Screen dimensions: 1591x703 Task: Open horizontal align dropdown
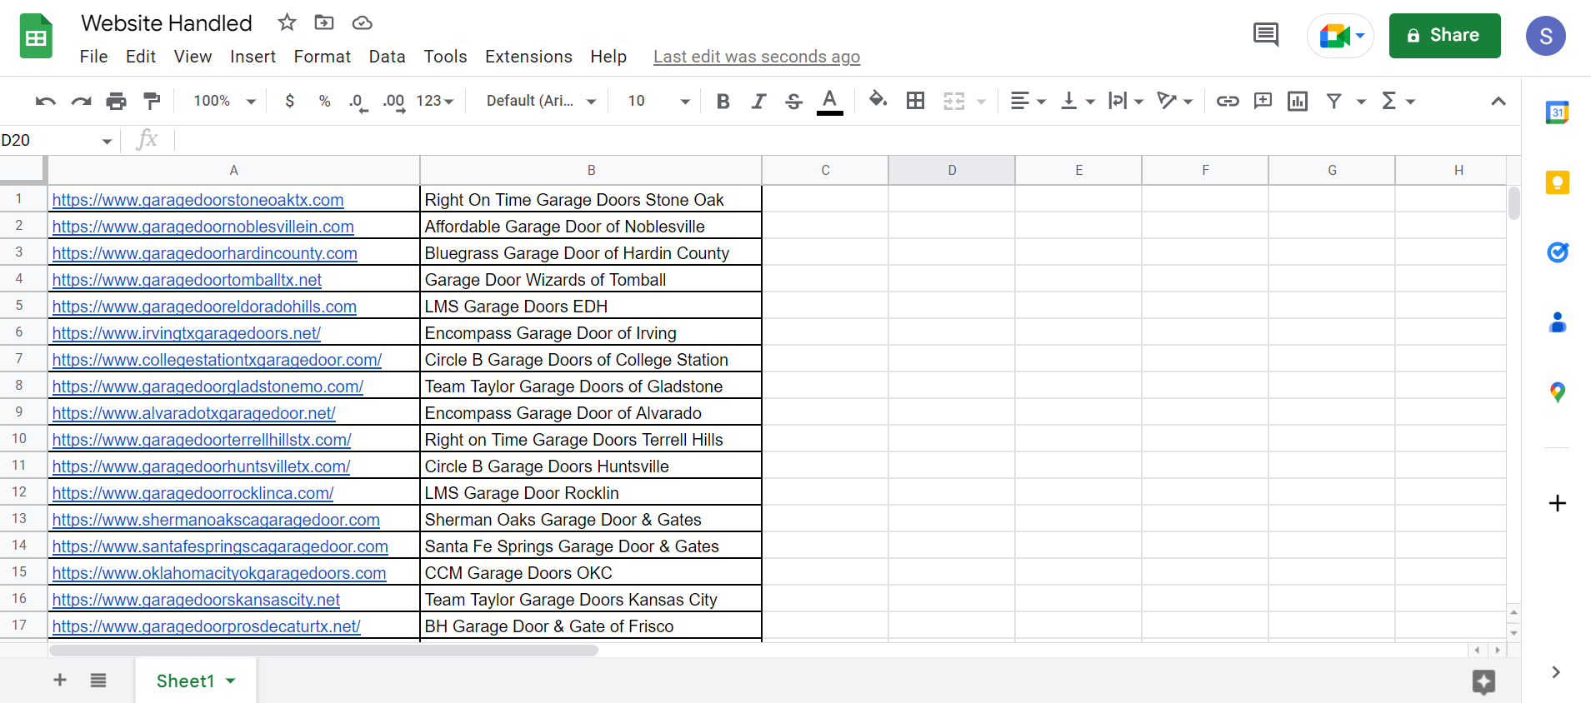pos(1028,101)
